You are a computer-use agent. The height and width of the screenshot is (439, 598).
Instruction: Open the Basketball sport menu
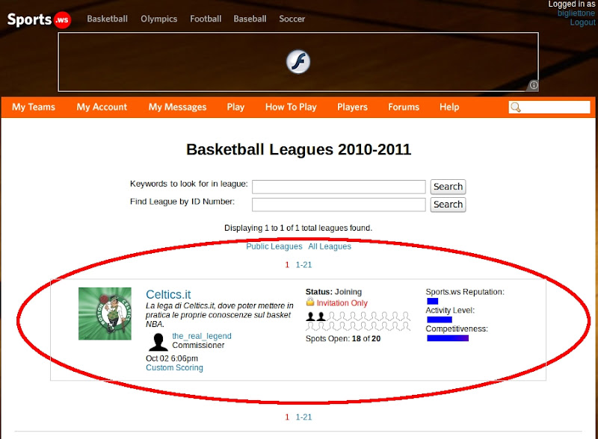tap(107, 19)
